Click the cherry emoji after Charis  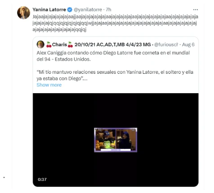click(70, 45)
